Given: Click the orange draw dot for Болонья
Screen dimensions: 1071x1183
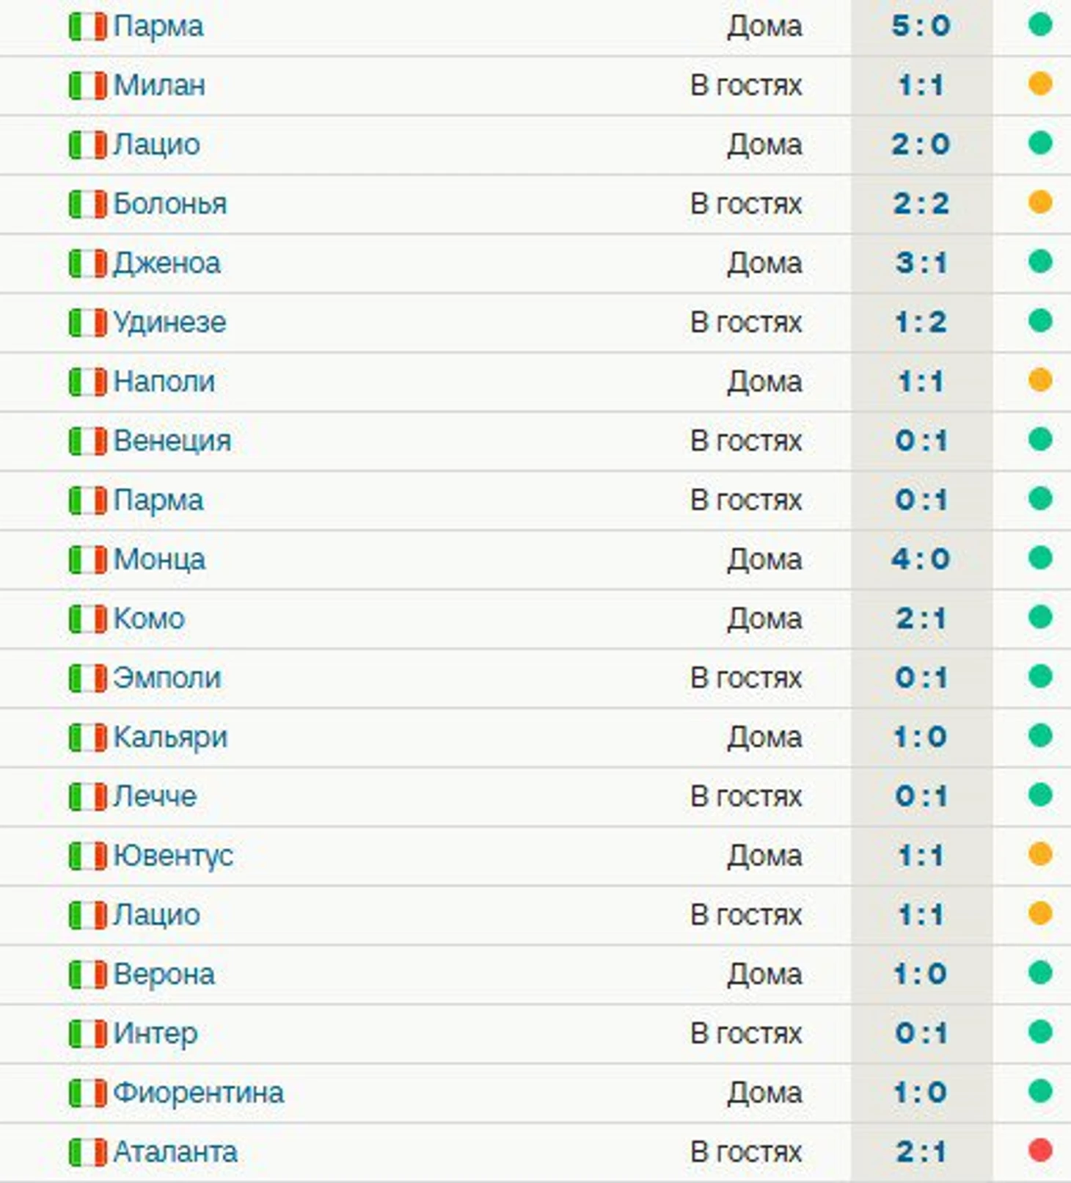Looking at the screenshot, I should 1040,202.
